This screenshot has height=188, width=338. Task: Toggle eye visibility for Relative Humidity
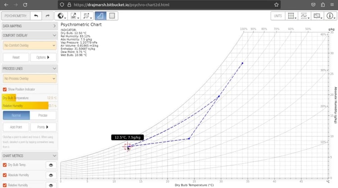(x=51, y=185)
